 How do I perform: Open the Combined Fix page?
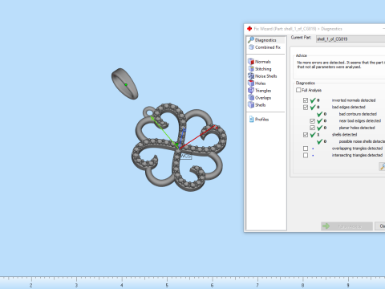(x=265, y=47)
